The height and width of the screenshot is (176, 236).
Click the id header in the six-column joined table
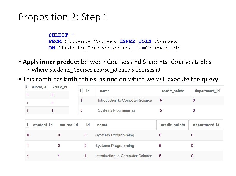tap(88, 125)
